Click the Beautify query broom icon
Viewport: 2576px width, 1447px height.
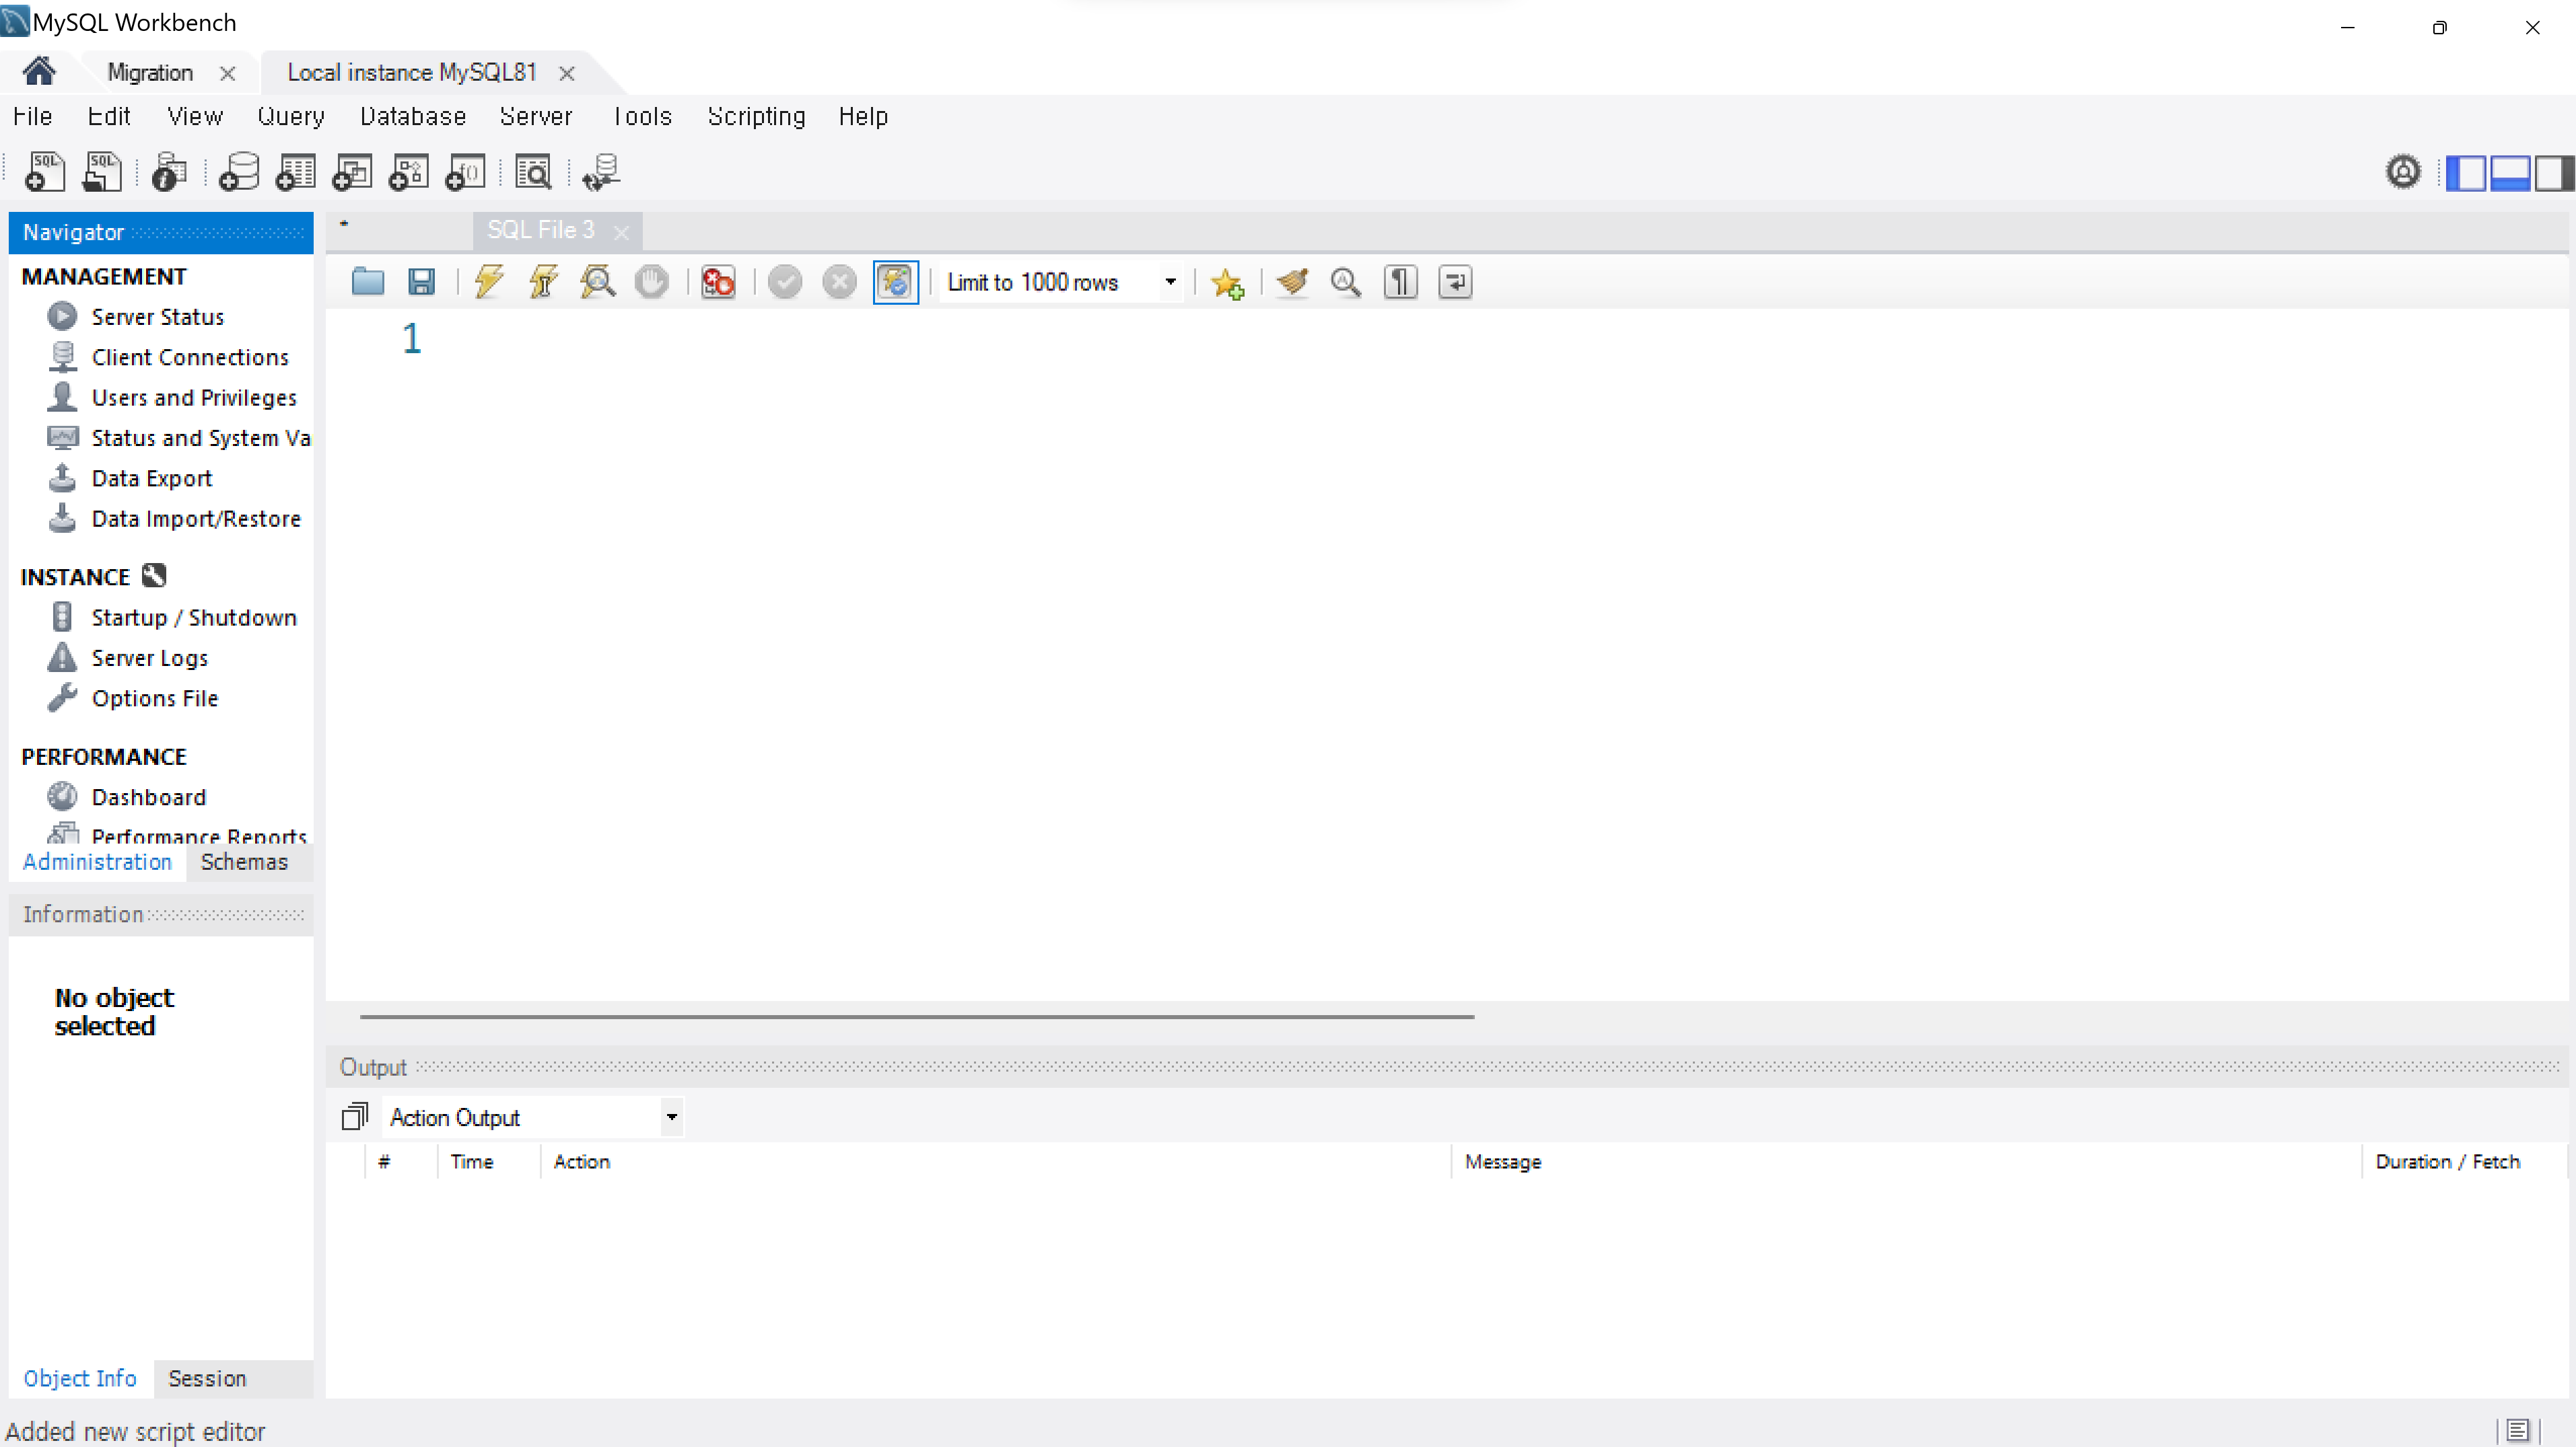1292,282
